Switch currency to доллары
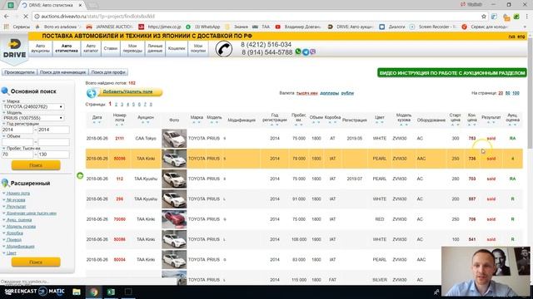Image resolution: width=533 pixels, height=299 pixels. coord(330,93)
